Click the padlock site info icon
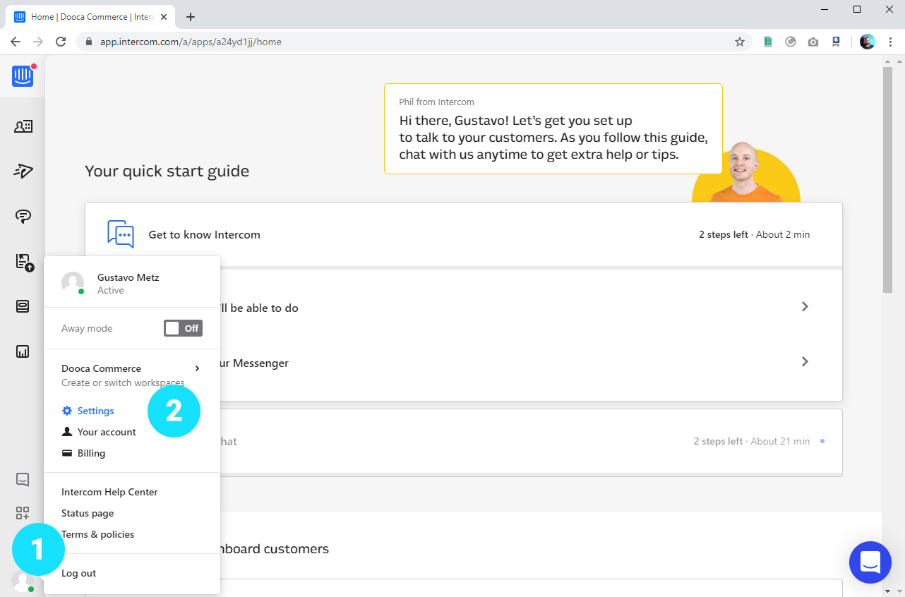Viewport: 905px width, 597px height. pyautogui.click(x=89, y=42)
